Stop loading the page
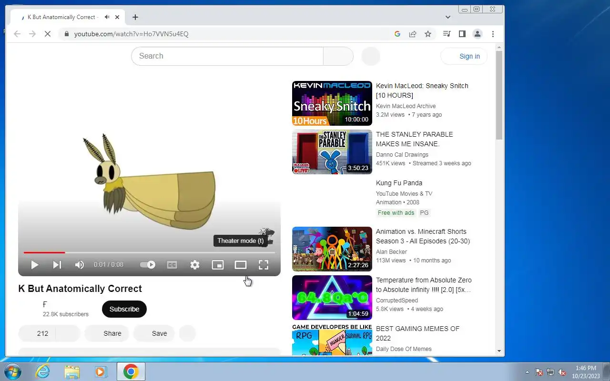Screen dimensions: 610x381 pos(48,34)
